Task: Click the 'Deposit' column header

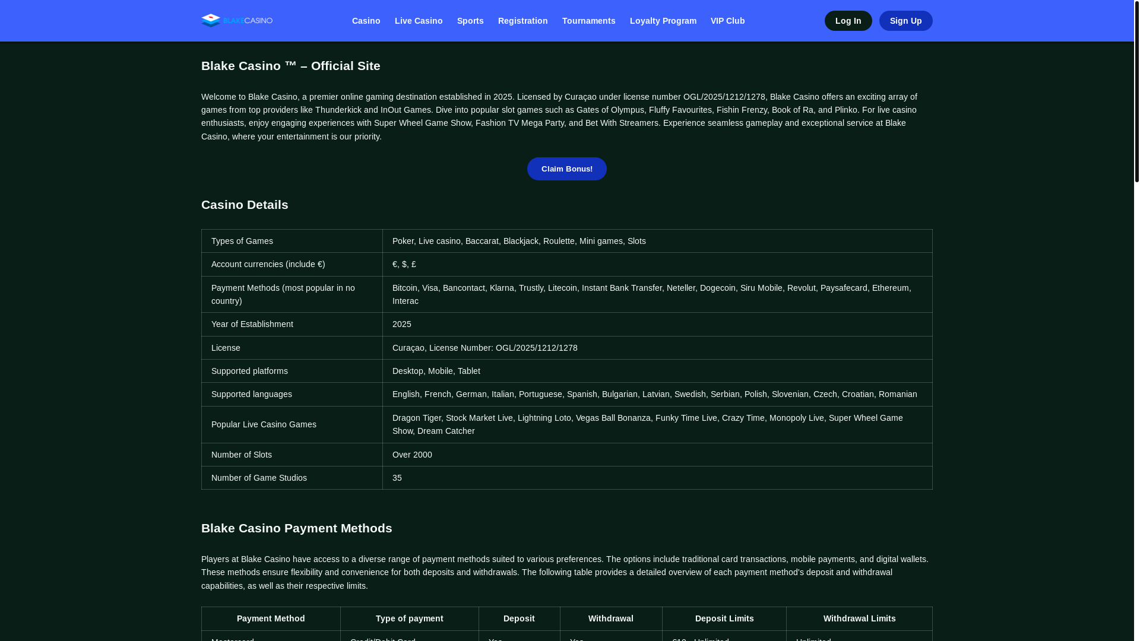Action: (519, 618)
